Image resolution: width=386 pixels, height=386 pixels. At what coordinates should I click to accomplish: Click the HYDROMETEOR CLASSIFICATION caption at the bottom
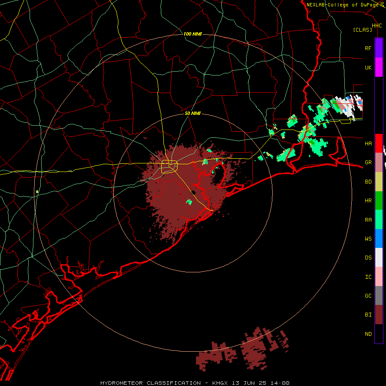195,383
